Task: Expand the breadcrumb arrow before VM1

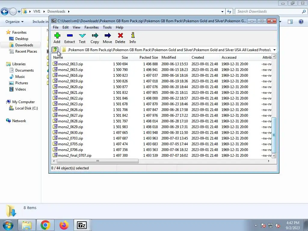Action: pyautogui.click(x=30, y=12)
